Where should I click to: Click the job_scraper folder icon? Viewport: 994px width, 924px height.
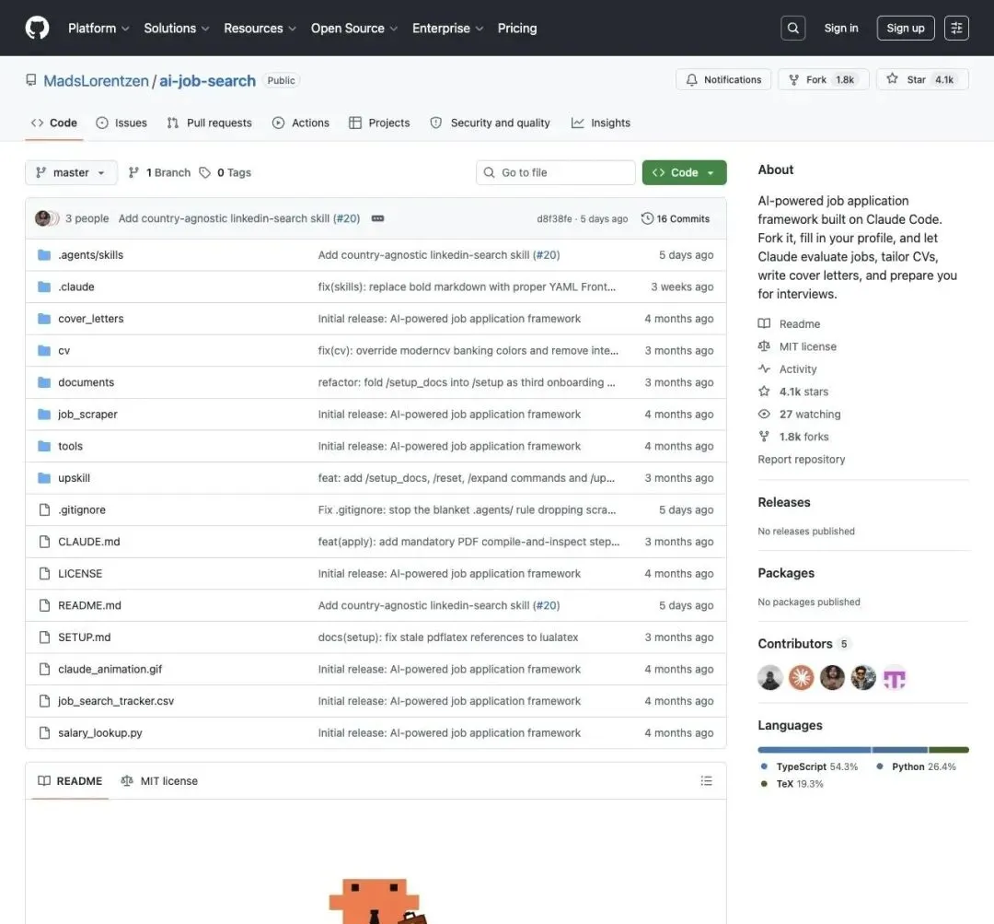[x=44, y=415]
